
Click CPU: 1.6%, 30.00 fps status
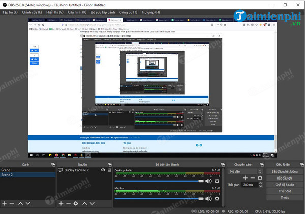pyautogui.click(x=270, y=211)
